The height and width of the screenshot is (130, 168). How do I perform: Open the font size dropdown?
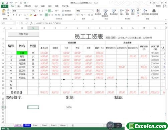pos(37,11)
